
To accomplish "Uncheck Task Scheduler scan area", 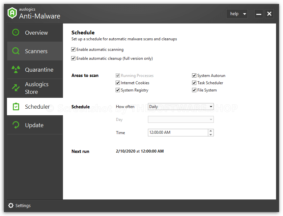I will [x=194, y=83].
